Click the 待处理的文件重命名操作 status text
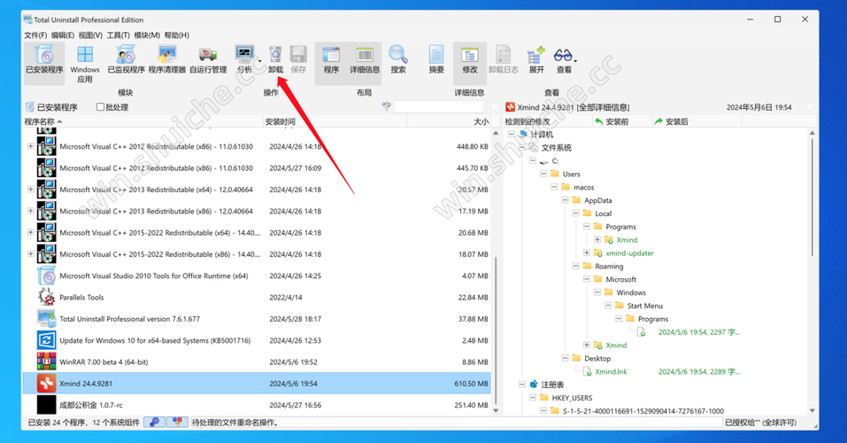This screenshot has height=443, width=847. pos(235,423)
